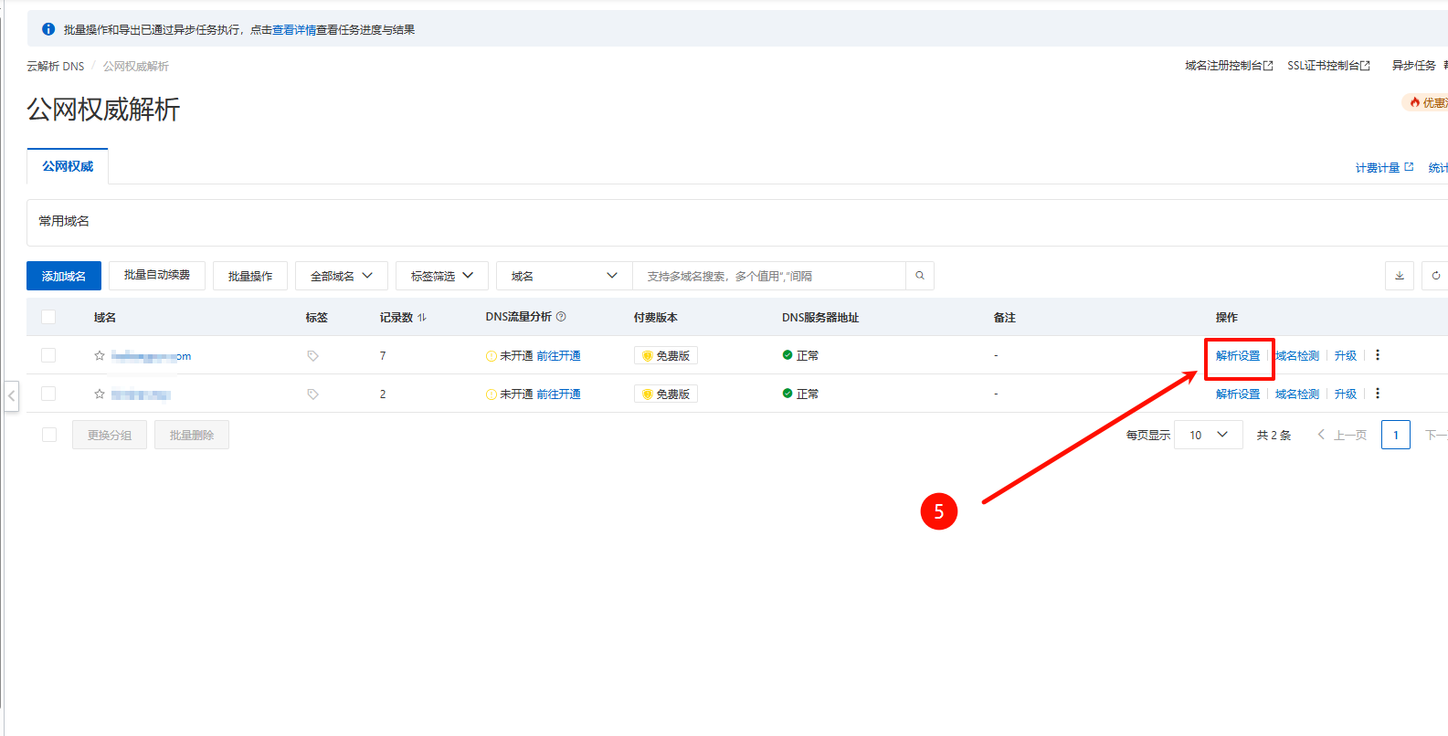This screenshot has width=1448, height=736.
Task: Open the per-page count dropdown showing 10
Action: [x=1208, y=435]
